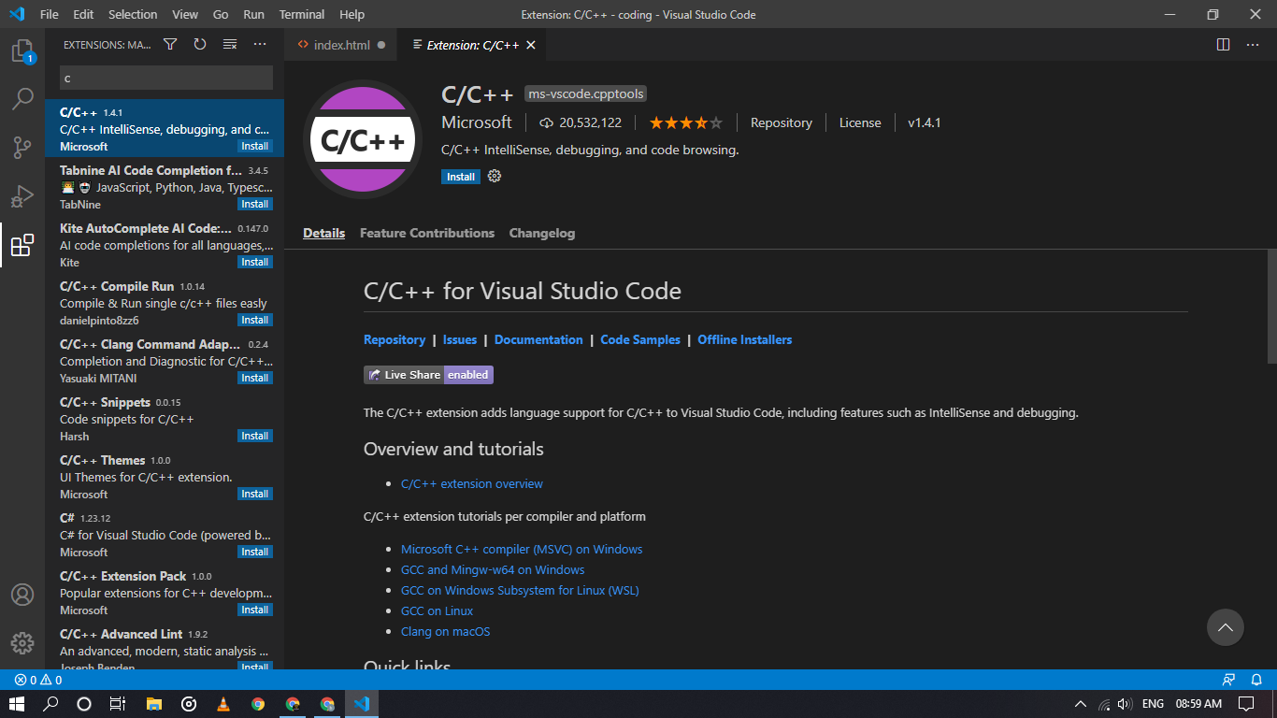Open GCC and Mingw-w64 on Windows tutorial
Viewport: 1277px width, 718px height.
tap(493, 569)
